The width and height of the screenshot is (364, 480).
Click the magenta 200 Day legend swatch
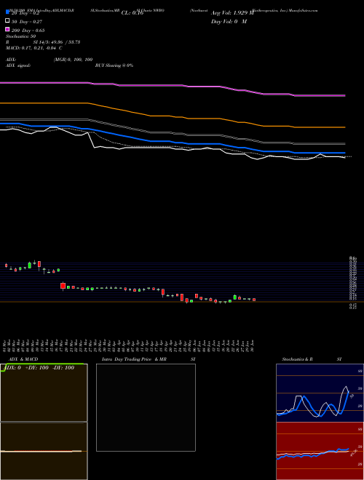[7, 29]
